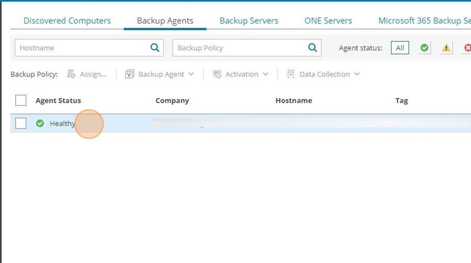Switch to the Backup Servers tab

coord(249,21)
